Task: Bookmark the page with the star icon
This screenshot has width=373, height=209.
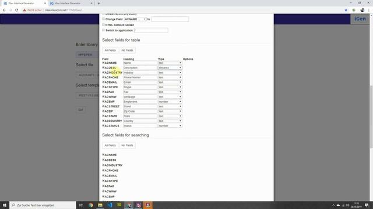Action: click(346, 10)
